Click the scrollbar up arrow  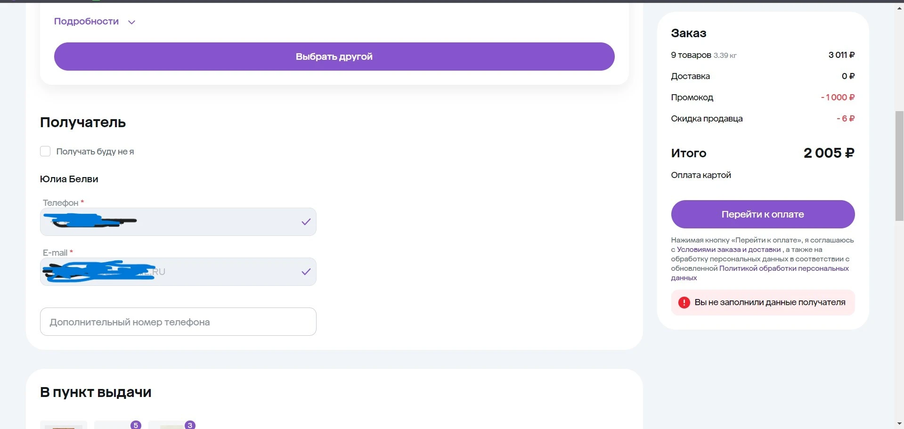click(x=899, y=8)
